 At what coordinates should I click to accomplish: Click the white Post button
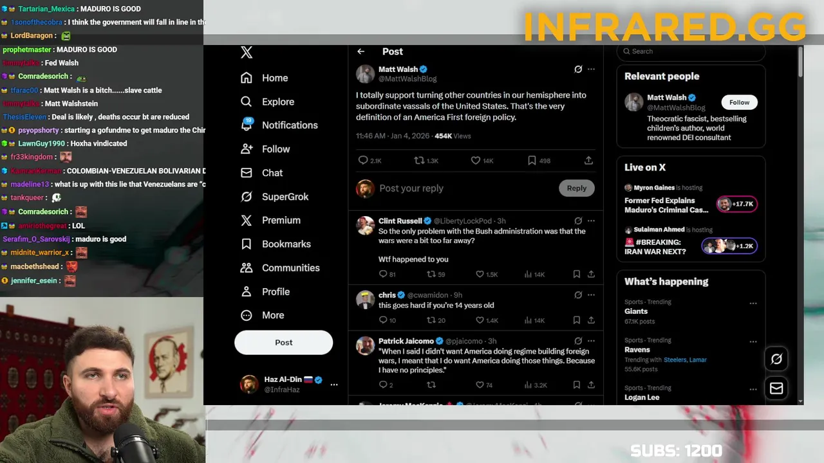point(283,342)
